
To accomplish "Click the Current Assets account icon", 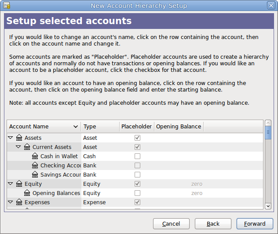I will point(27,147).
